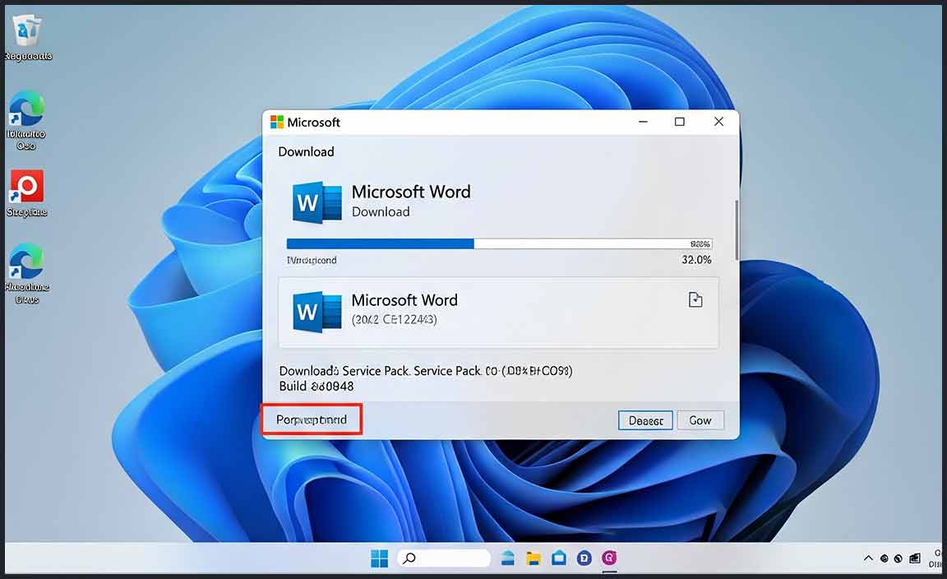
Task: Open the Edge shortcut beneath the red O icon
Action: click(x=27, y=263)
